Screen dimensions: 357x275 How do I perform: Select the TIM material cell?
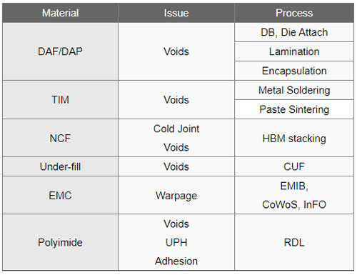click(x=60, y=99)
